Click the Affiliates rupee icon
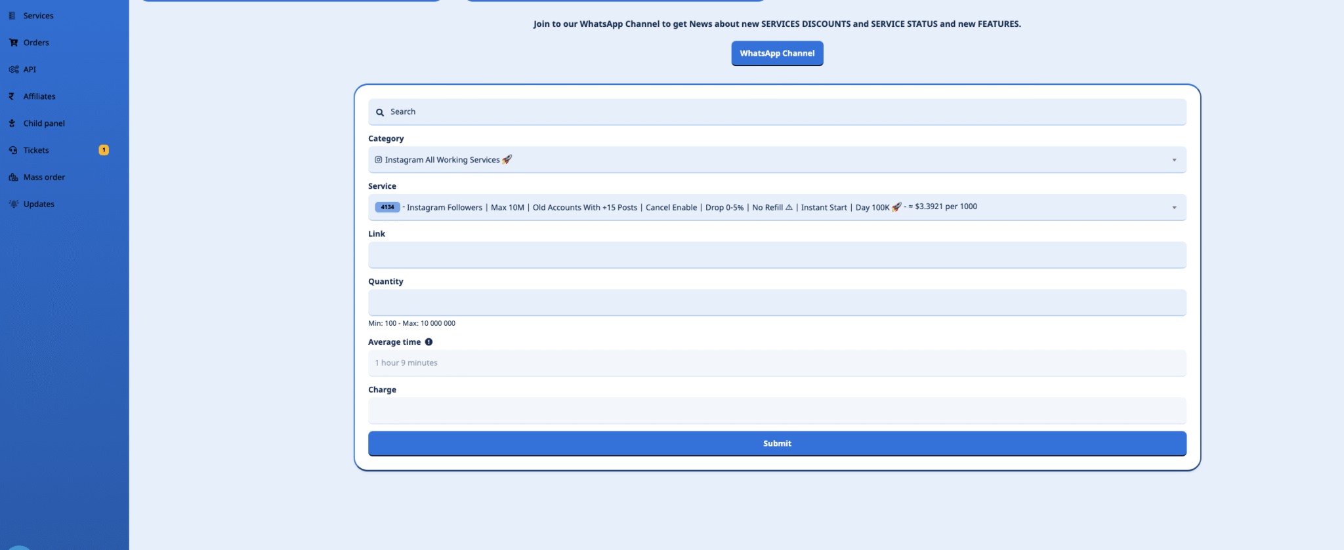This screenshot has height=550, width=1344. click(12, 96)
